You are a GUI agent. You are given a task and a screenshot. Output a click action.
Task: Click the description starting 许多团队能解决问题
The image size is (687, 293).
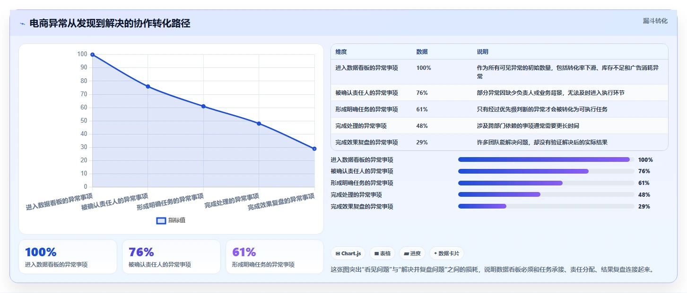click(542, 142)
